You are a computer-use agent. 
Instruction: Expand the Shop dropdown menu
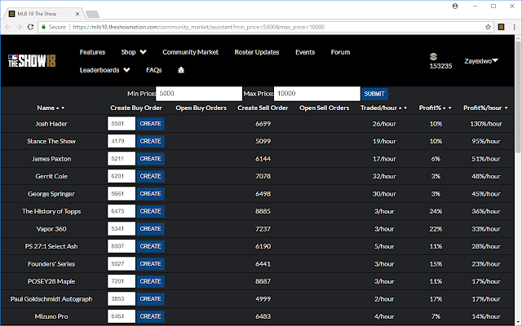134,52
